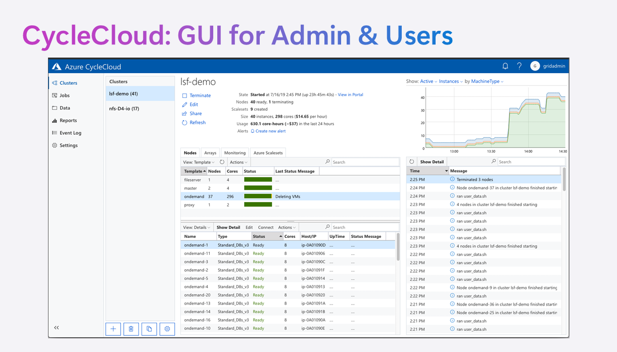Click Show Detail in node toolbar
Screen dimensions: 617x352
(228, 227)
